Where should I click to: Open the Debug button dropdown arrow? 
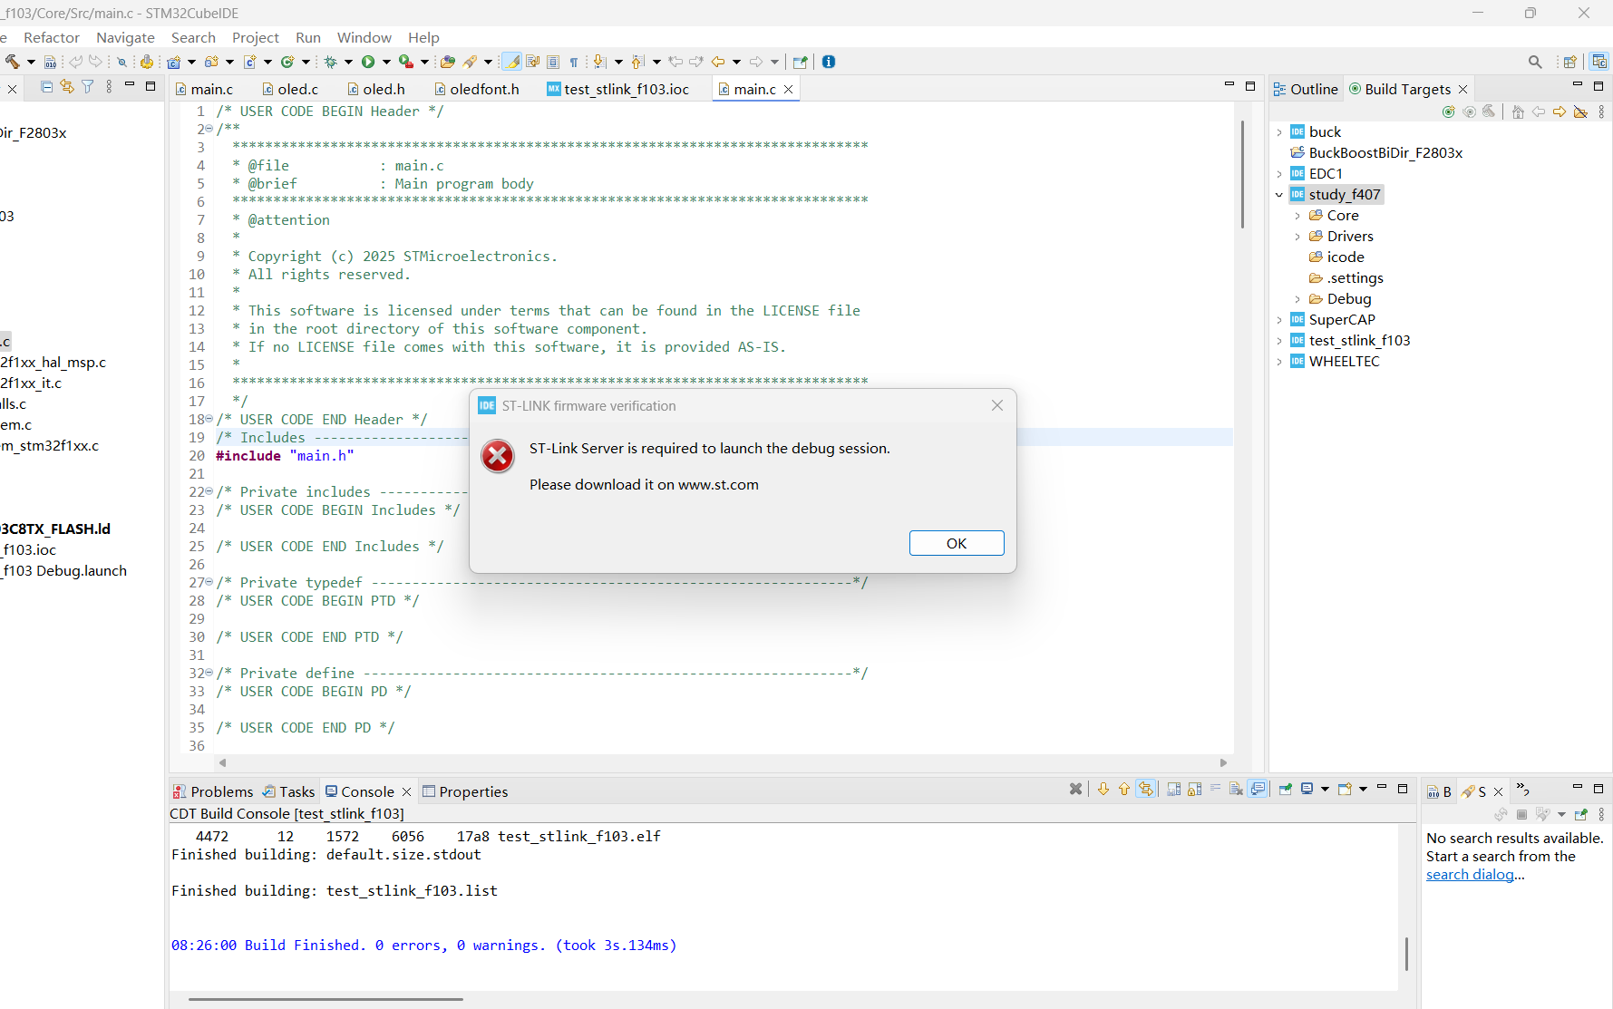pos(348,62)
